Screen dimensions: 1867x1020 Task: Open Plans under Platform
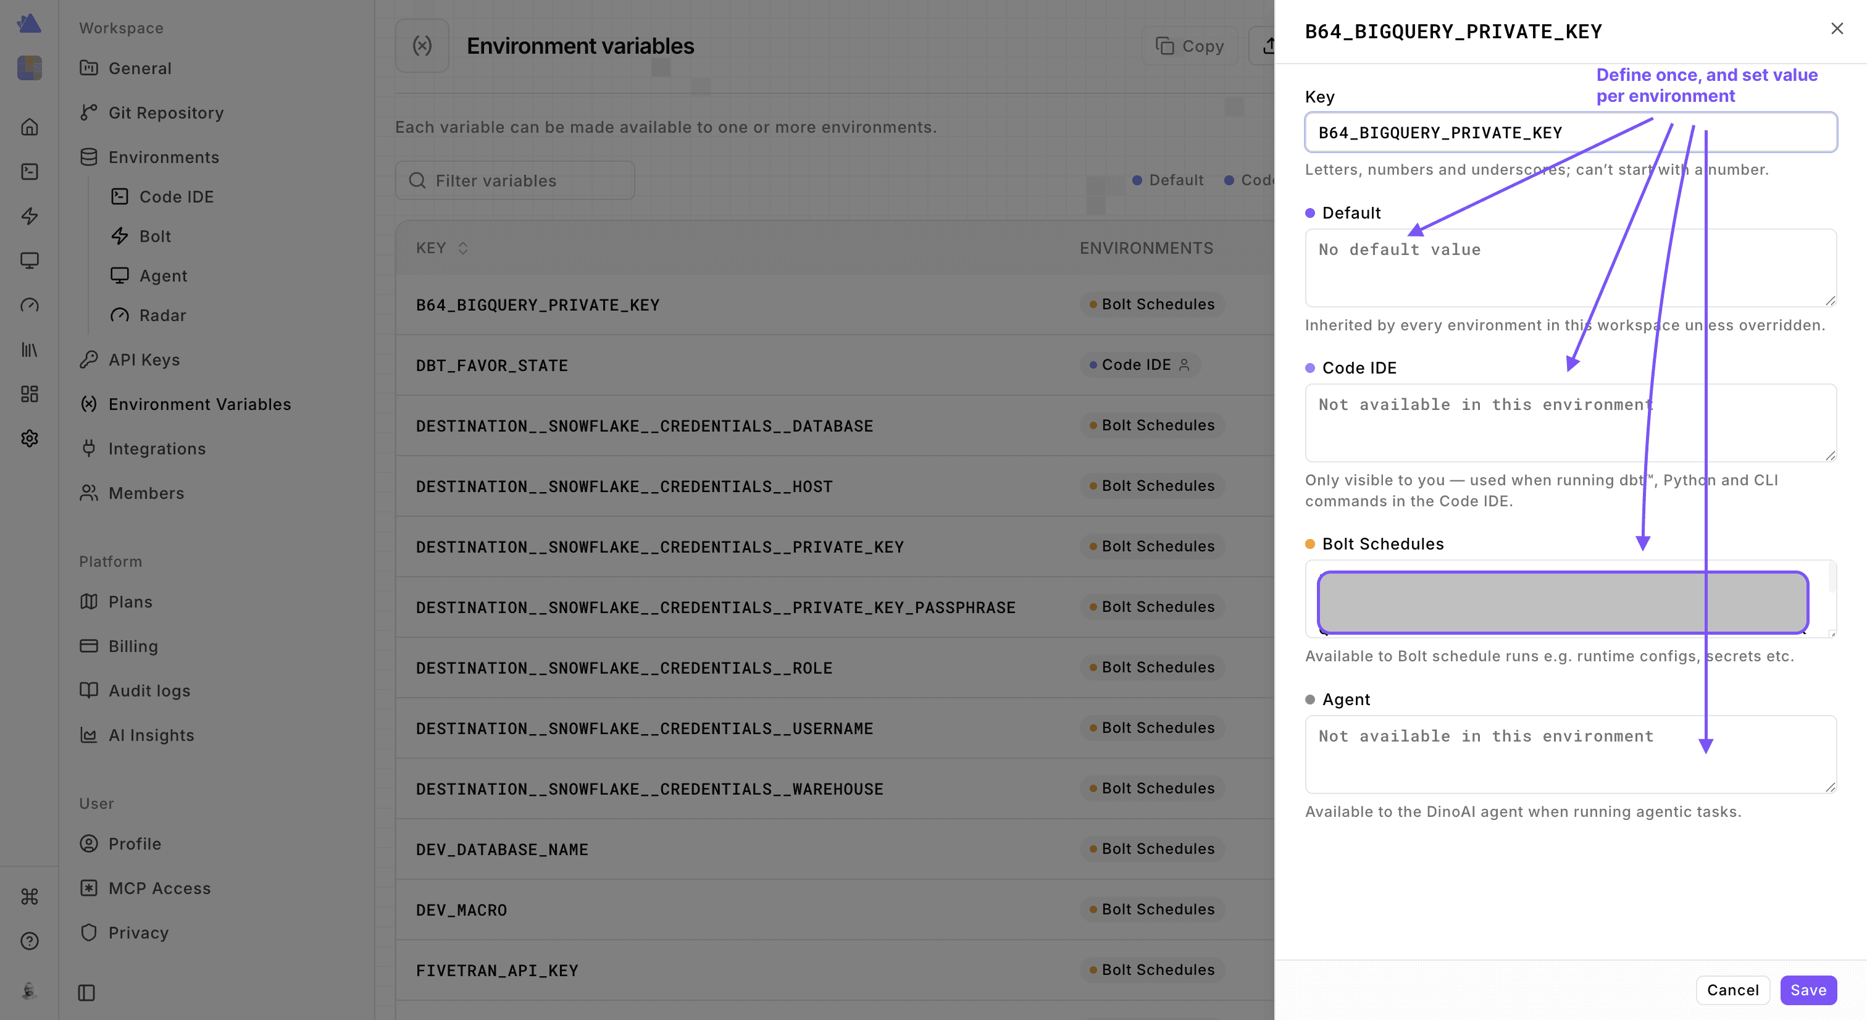click(x=116, y=602)
